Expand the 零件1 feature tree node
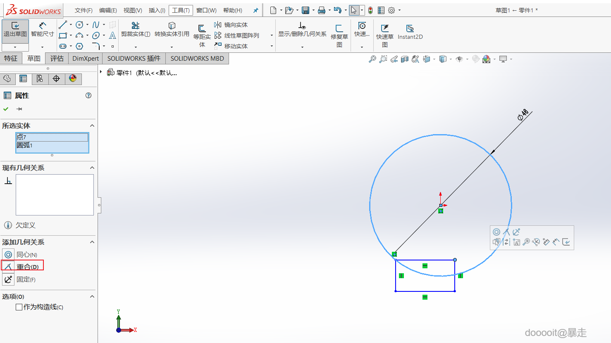 pyautogui.click(x=101, y=72)
